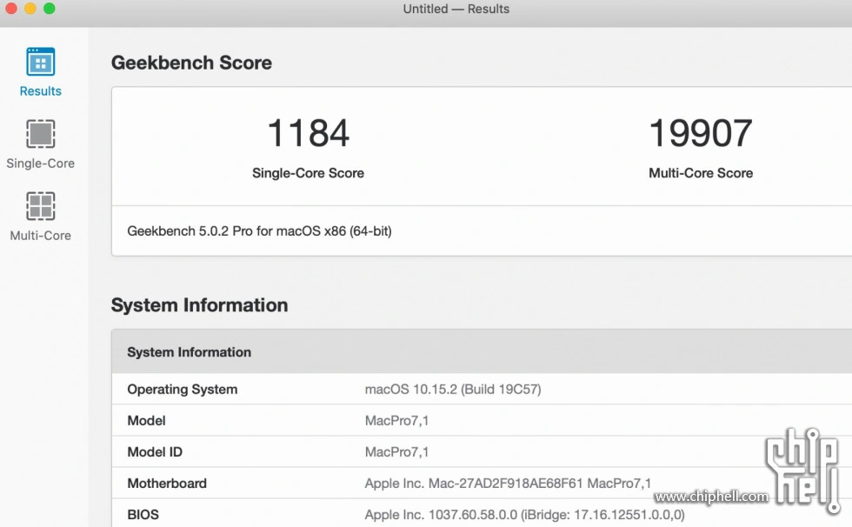Select macOS 10.15.2 (Build 19C57) value
This screenshot has height=527, width=852.
(x=453, y=390)
